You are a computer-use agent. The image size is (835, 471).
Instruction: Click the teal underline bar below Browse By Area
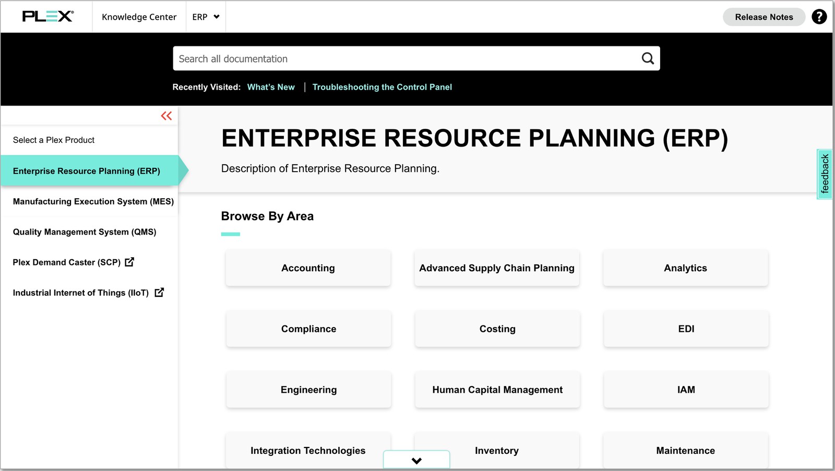[230, 234]
